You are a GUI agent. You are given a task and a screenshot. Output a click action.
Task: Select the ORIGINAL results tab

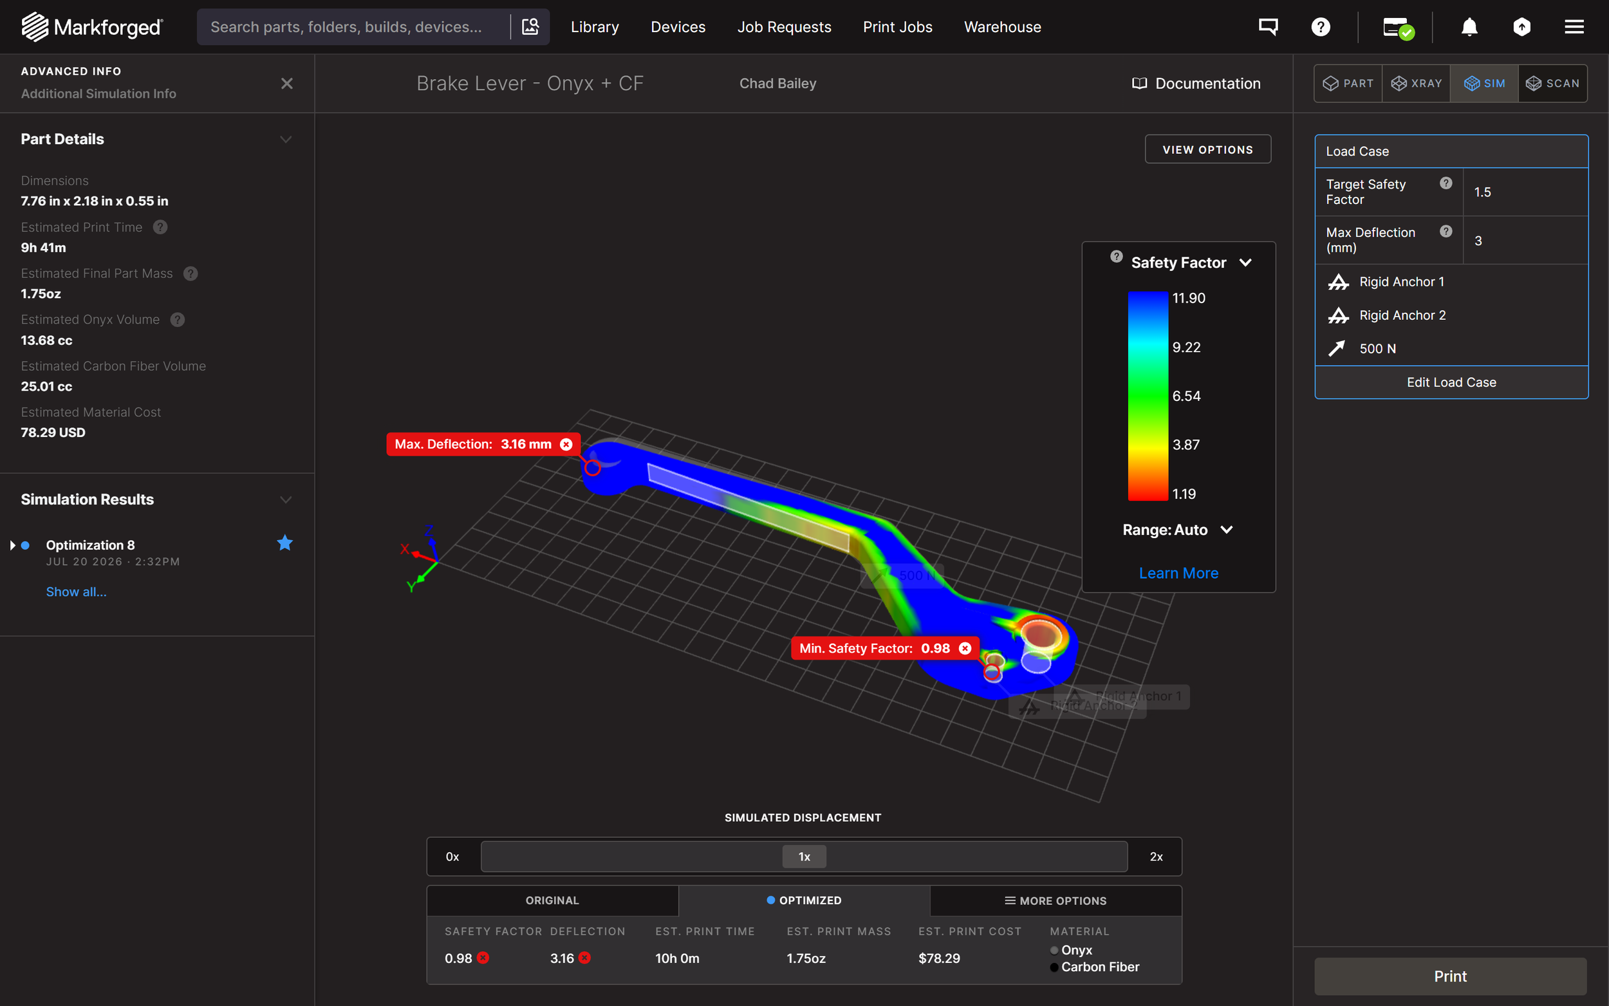(552, 900)
